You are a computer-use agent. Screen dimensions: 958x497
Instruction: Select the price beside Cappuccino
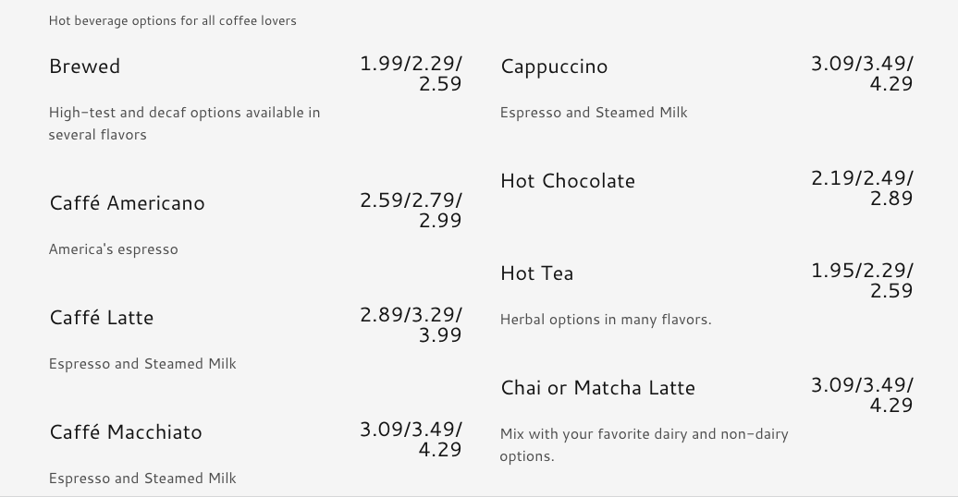tap(862, 74)
